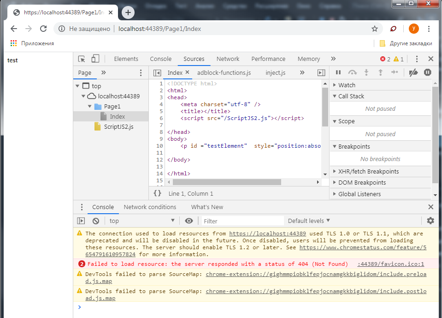This screenshot has height=318, width=442.
Task: Switch to adblock-functions.js file tab
Action: (x=224, y=72)
